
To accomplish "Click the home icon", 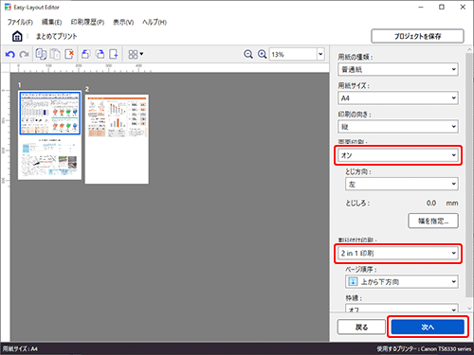I will point(17,36).
